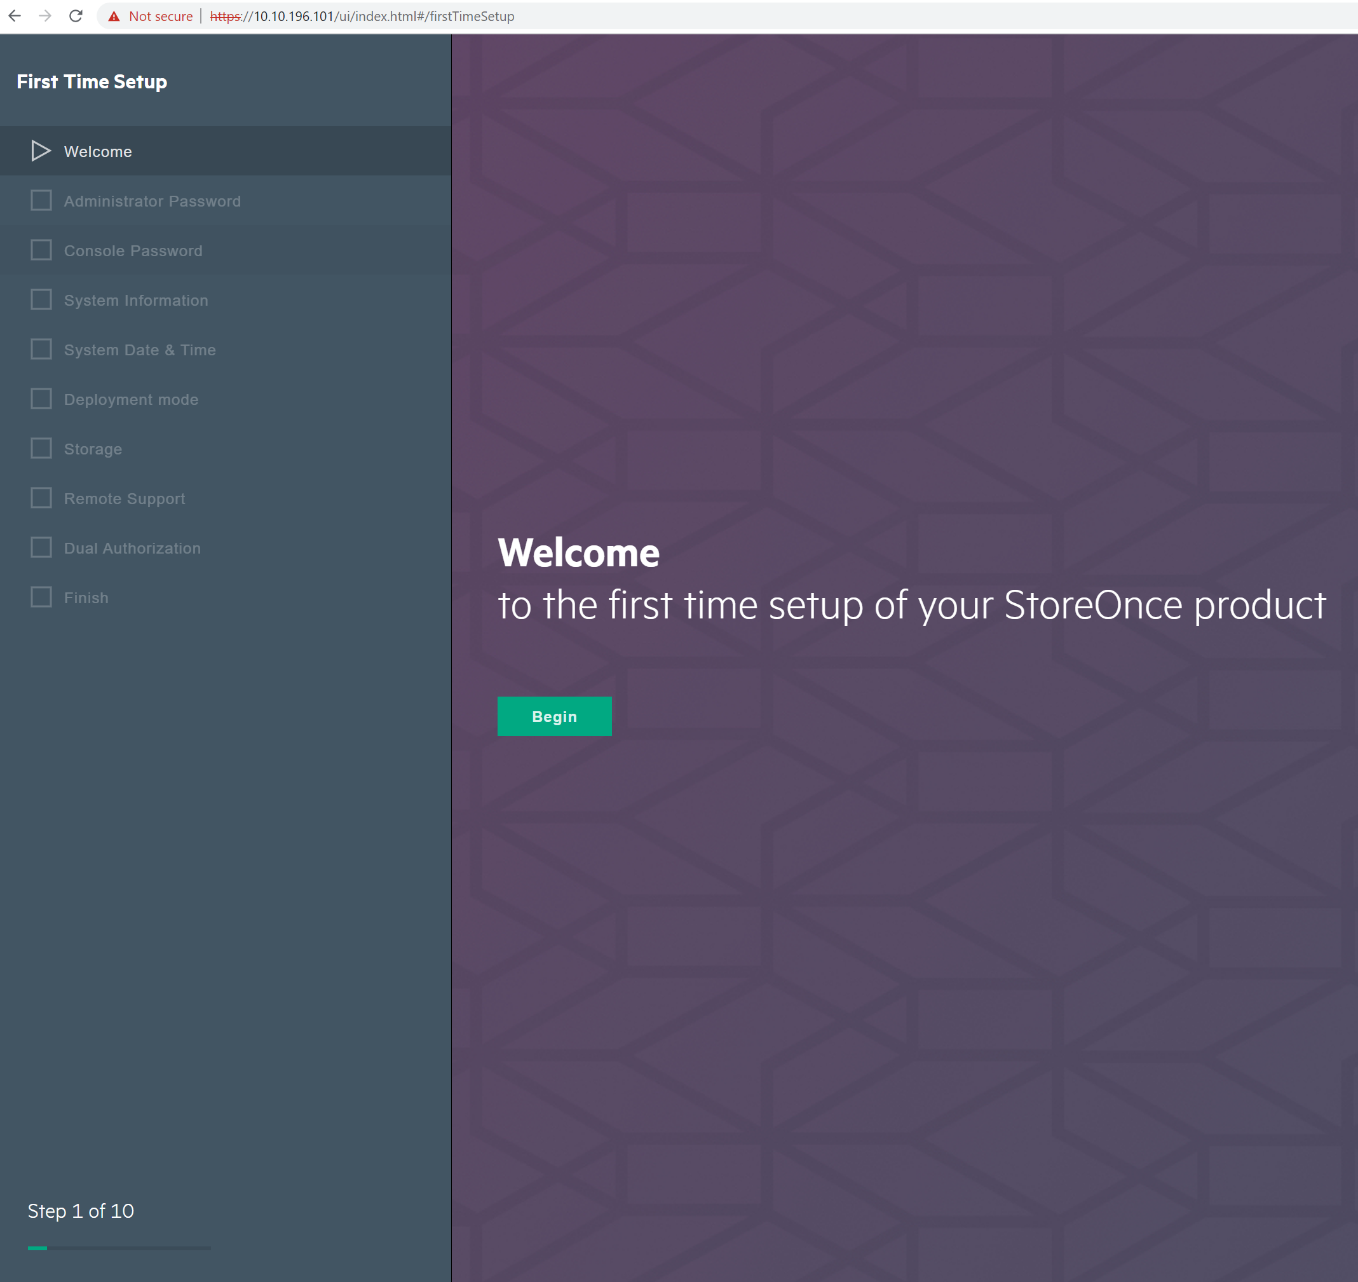Click the large Welcome headline
The image size is (1358, 1282).
[x=578, y=552]
